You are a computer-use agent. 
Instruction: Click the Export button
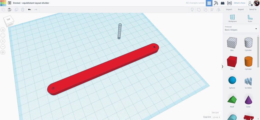(x=241, y=9)
